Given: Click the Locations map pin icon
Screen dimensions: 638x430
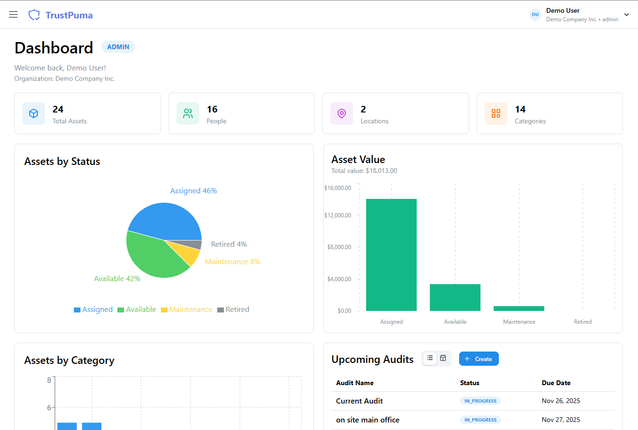Looking at the screenshot, I should [342, 113].
